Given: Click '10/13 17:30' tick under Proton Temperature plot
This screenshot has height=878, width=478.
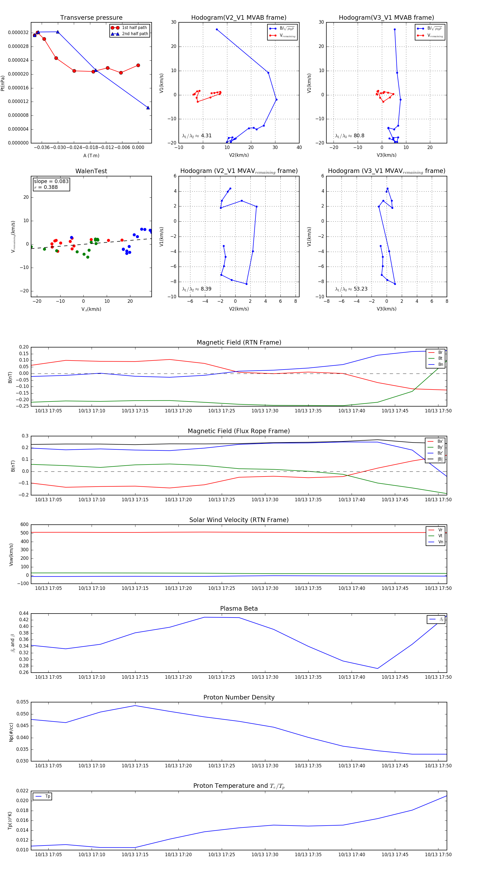Looking at the screenshot, I should (x=265, y=855).
